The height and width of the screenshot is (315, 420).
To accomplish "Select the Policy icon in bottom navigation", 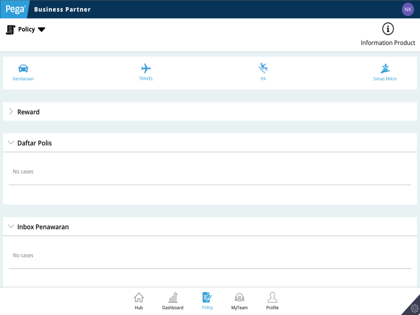I will point(207,297).
